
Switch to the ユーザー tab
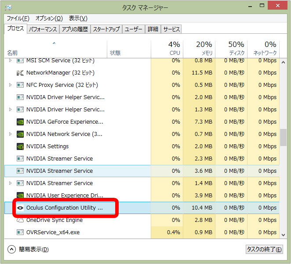pos(134,29)
